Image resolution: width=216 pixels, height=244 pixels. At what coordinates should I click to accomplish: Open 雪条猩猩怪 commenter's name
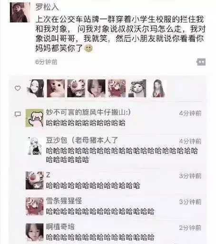[x=64, y=201]
